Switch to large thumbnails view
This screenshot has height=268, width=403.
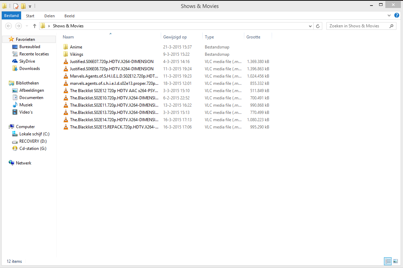[x=395, y=261]
